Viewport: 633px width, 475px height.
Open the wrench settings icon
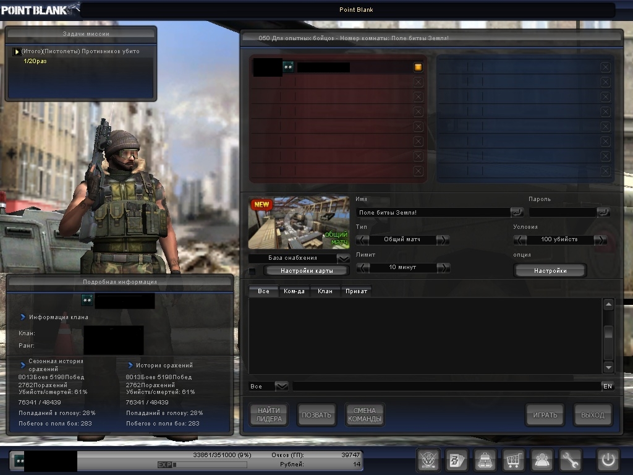[x=571, y=460]
